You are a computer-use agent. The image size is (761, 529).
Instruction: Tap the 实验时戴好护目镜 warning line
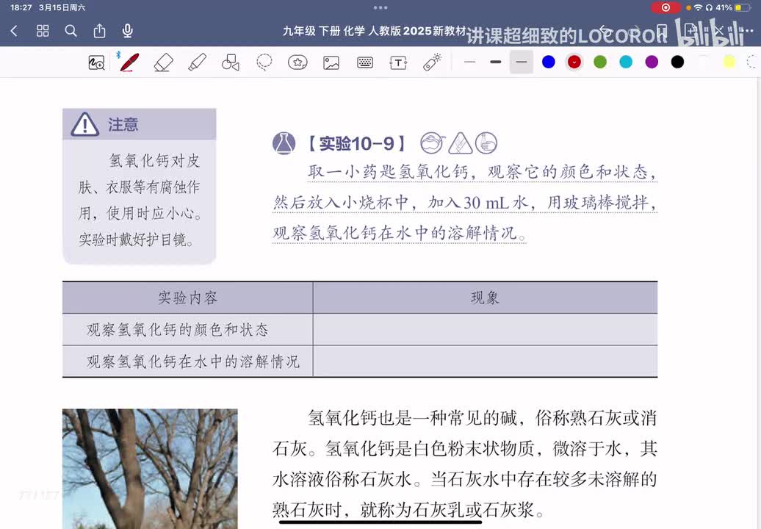137,240
